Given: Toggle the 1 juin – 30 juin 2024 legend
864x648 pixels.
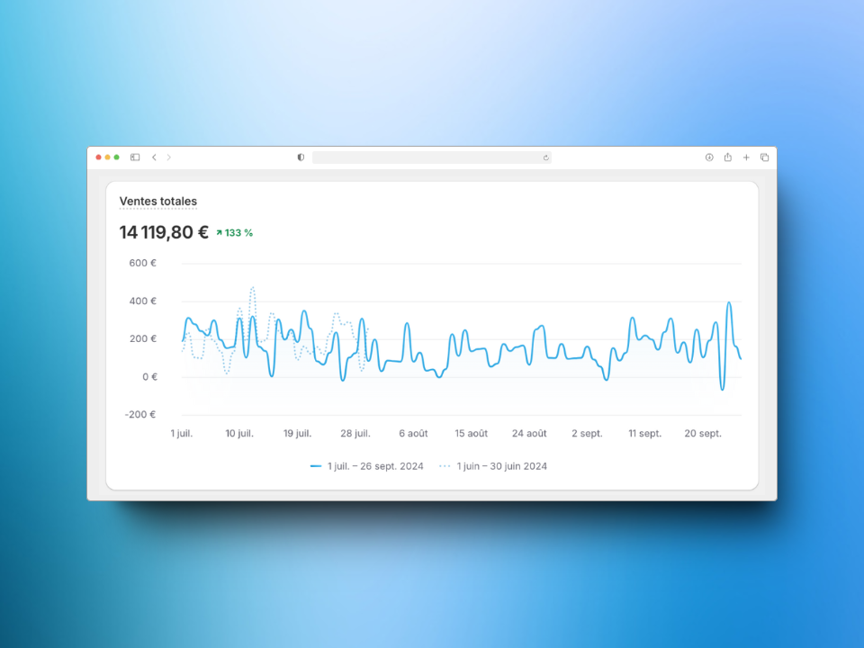Looking at the screenshot, I should (493, 466).
